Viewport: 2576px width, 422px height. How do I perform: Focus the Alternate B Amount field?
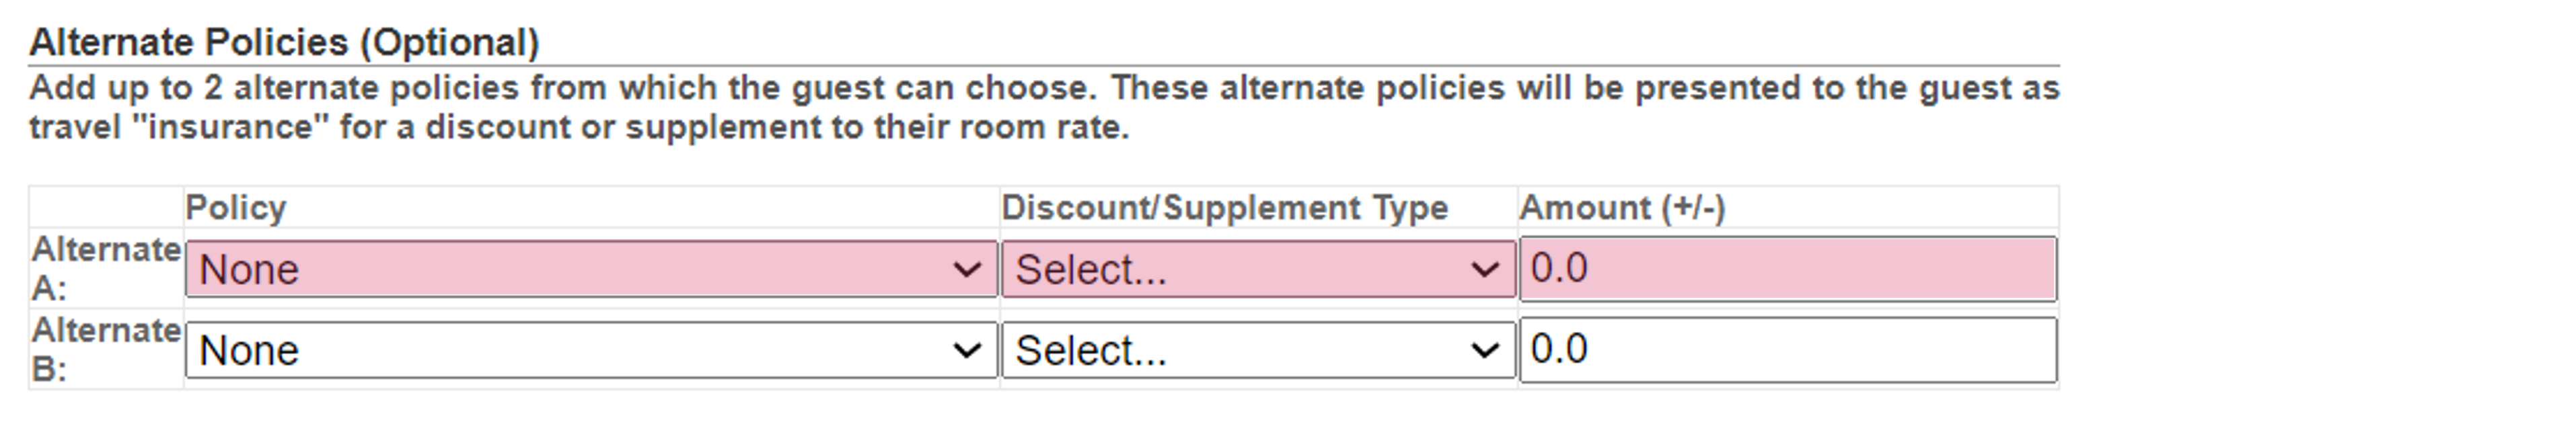(1788, 350)
